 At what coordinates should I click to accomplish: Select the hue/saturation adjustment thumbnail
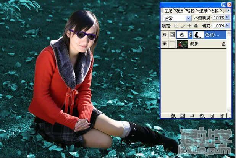[182, 35]
